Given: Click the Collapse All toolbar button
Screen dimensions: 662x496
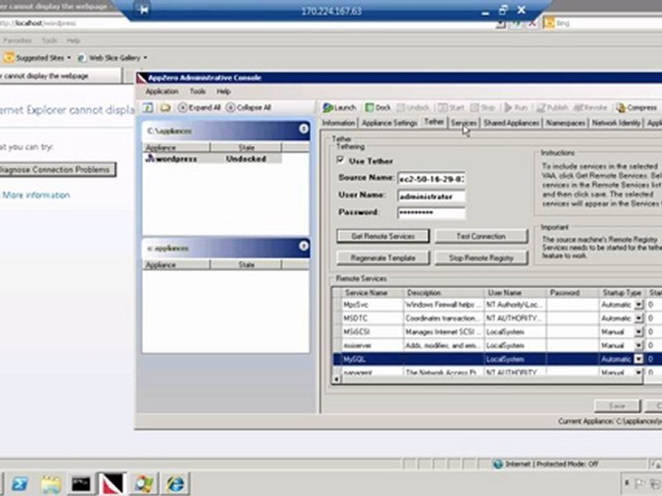Looking at the screenshot, I should click(x=248, y=107).
